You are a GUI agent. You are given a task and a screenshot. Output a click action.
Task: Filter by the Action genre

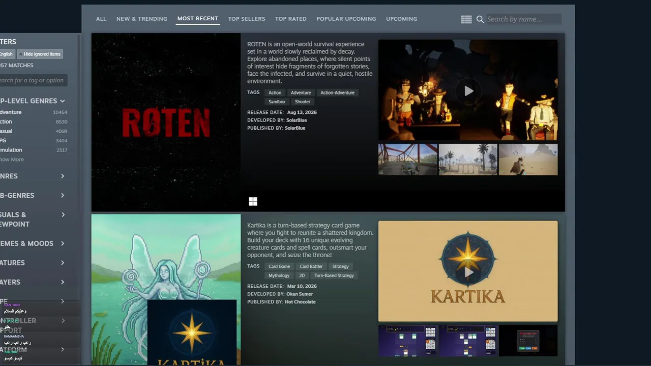click(x=34, y=121)
